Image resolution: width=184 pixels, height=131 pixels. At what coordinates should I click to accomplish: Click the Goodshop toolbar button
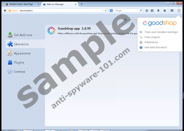pos(179,11)
